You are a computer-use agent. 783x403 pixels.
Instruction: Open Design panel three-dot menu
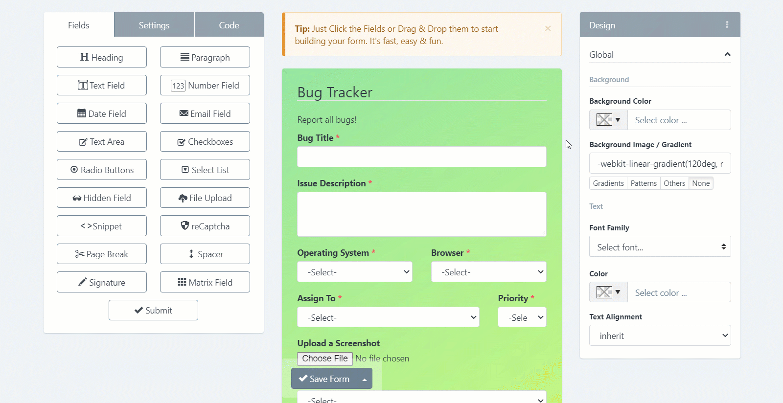click(727, 24)
